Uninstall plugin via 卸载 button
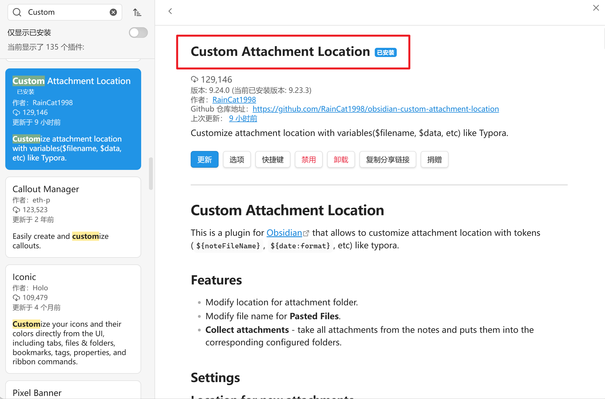This screenshot has height=399, width=605. pos(341,159)
